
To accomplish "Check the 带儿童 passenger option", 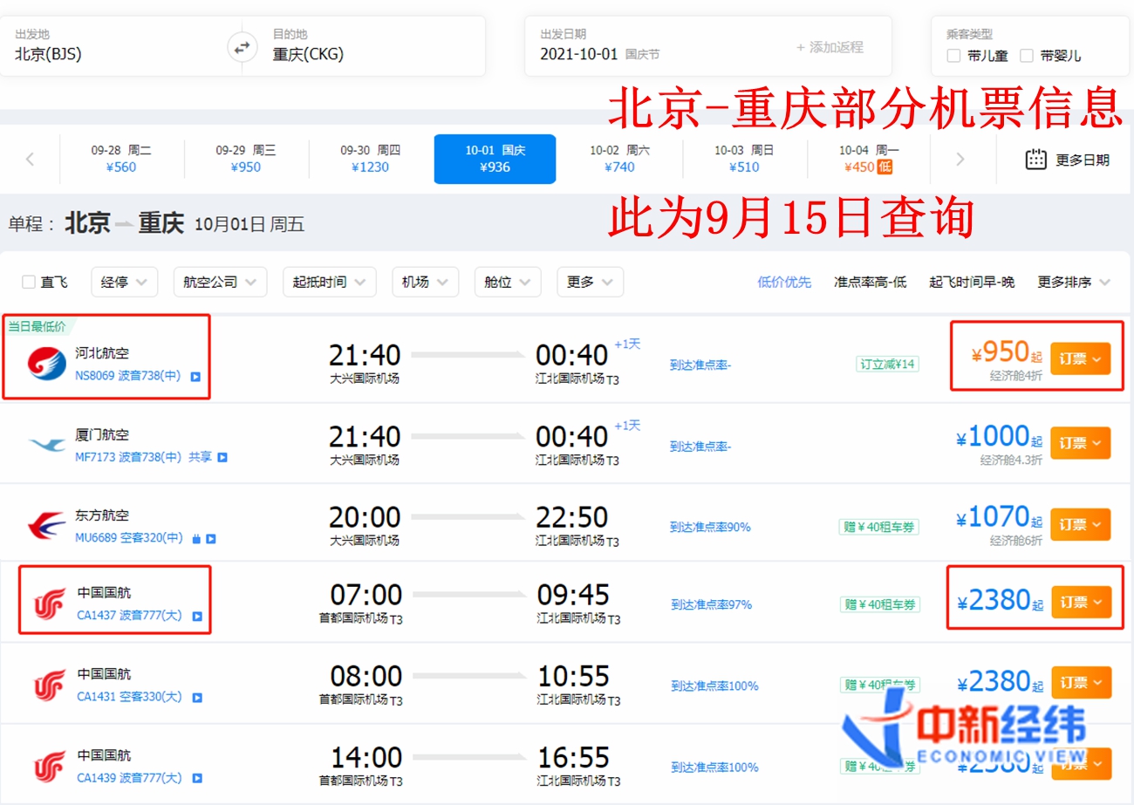I will point(954,56).
